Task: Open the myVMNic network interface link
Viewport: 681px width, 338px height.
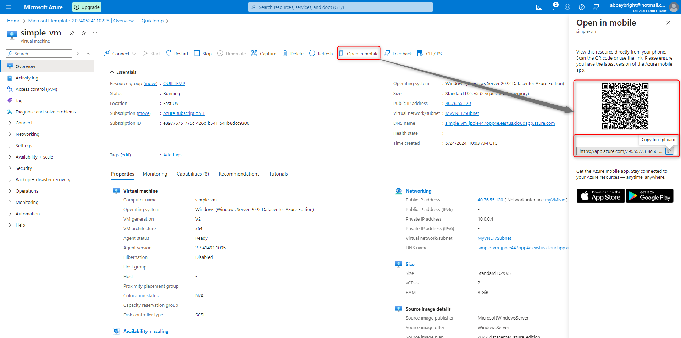Action: pos(555,200)
